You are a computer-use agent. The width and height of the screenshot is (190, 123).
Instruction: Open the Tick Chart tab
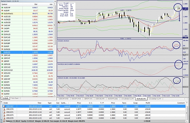(x=15, y=98)
